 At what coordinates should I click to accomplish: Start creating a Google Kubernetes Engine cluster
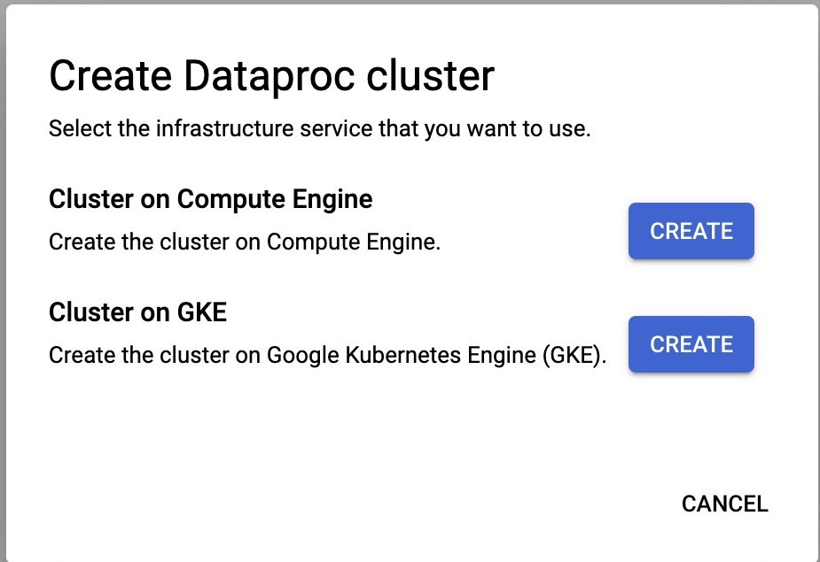(x=691, y=344)
